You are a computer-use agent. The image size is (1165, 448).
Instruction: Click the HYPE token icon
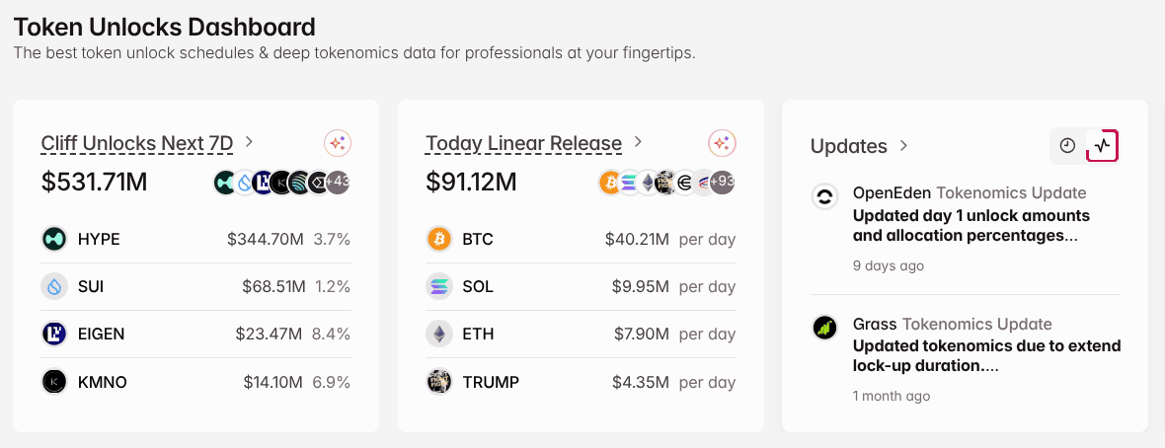(x=53, y=239)
